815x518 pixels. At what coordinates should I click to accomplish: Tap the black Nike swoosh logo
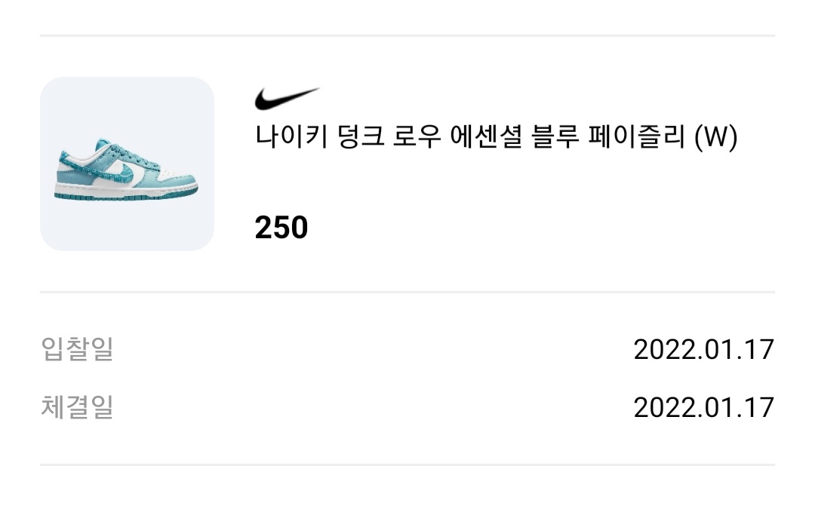tap(287, 99)
